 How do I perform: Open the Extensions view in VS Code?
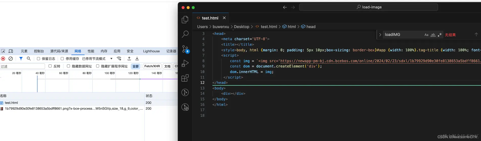pyautogui.click(x=185, y=78)
